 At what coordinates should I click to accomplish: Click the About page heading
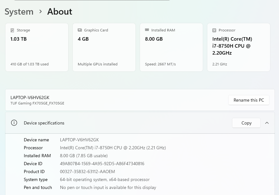[x=60, y=11]
